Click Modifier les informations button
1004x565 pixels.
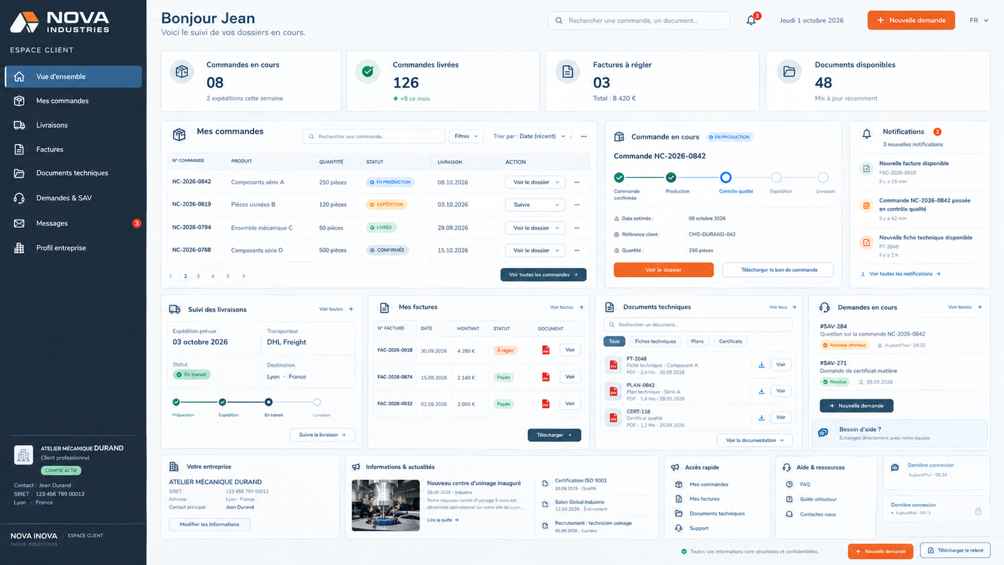(x=210, y=524)
